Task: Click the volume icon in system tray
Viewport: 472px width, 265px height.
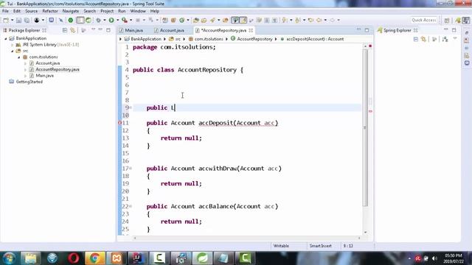Action: pyautogui.click(x=434, y=258)
